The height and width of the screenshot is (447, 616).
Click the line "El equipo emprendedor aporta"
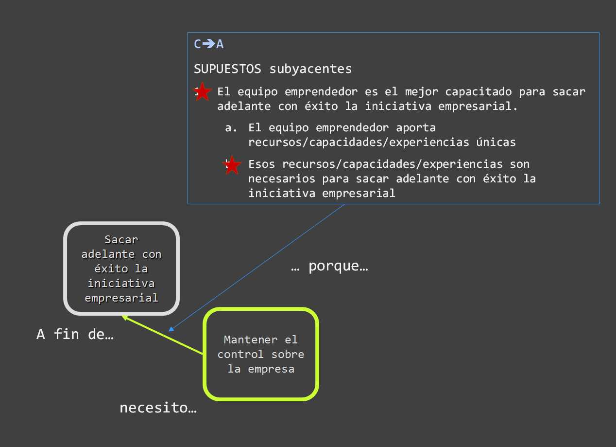point(342,128)
